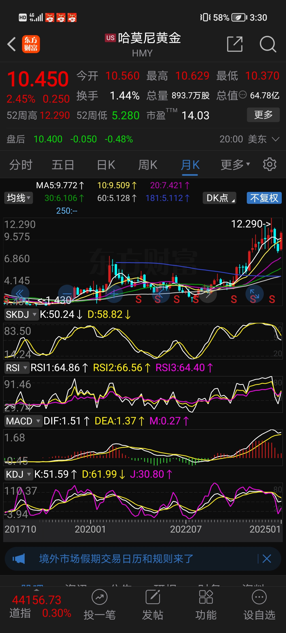
Task: Tap the chart zoom-in plus button
Action: [114, 294]
